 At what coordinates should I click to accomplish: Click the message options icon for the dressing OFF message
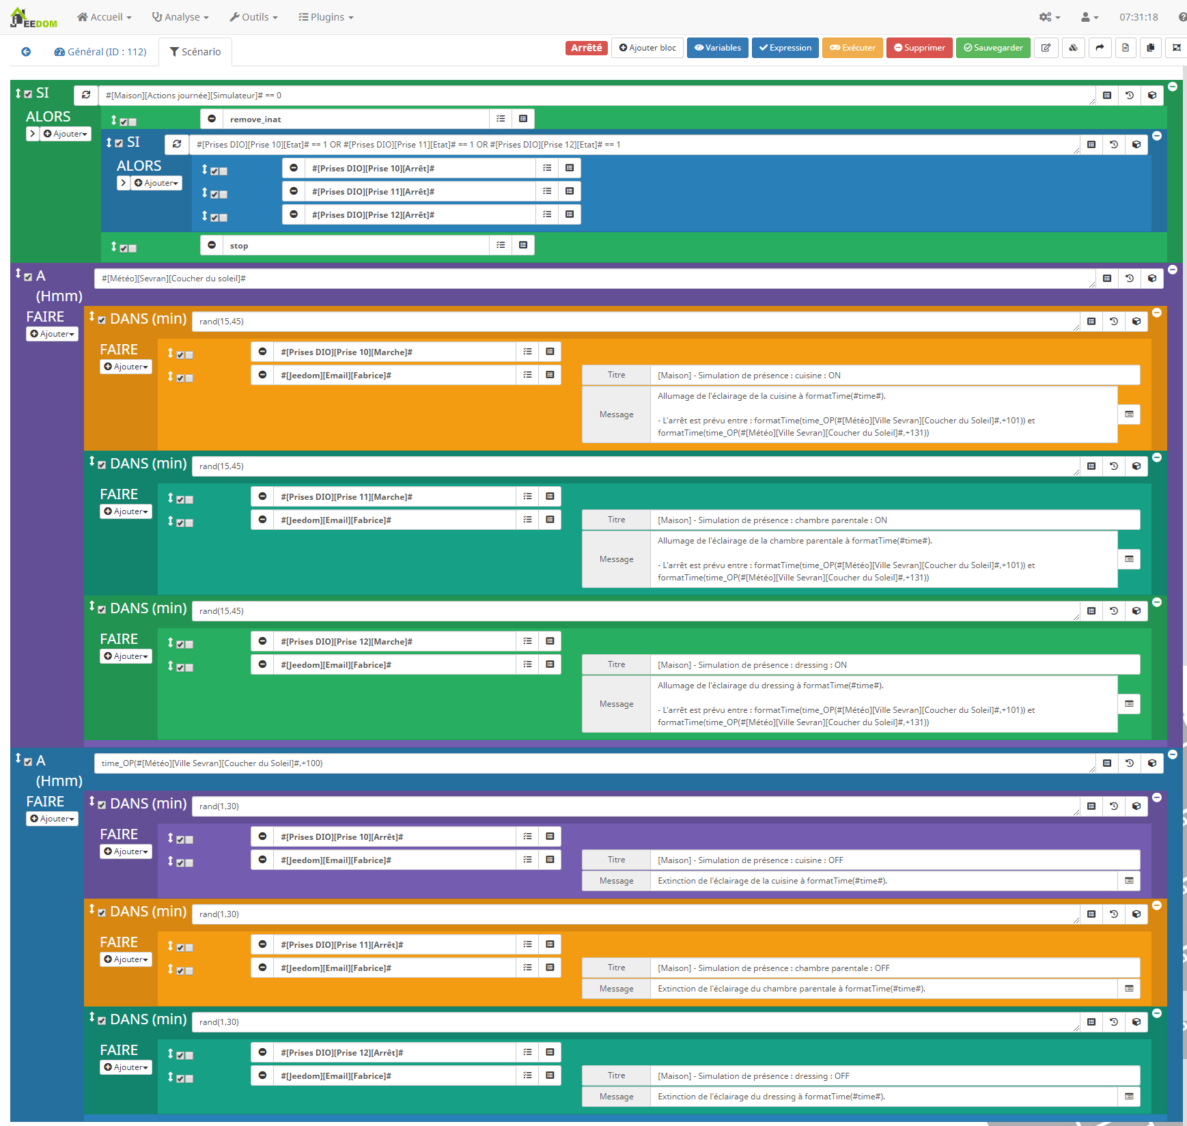[x=1129, y=1097]
